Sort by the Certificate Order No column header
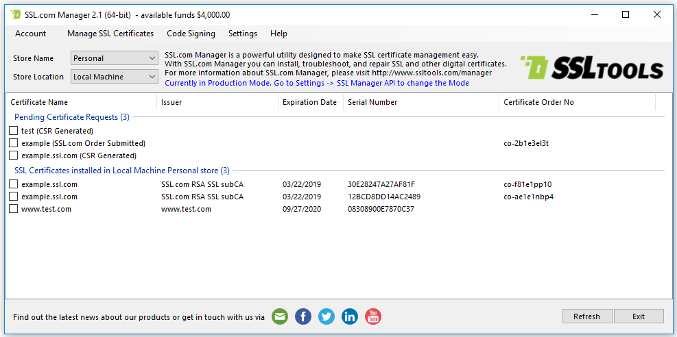The image size is (677, 337). click(x=578, y=102)
